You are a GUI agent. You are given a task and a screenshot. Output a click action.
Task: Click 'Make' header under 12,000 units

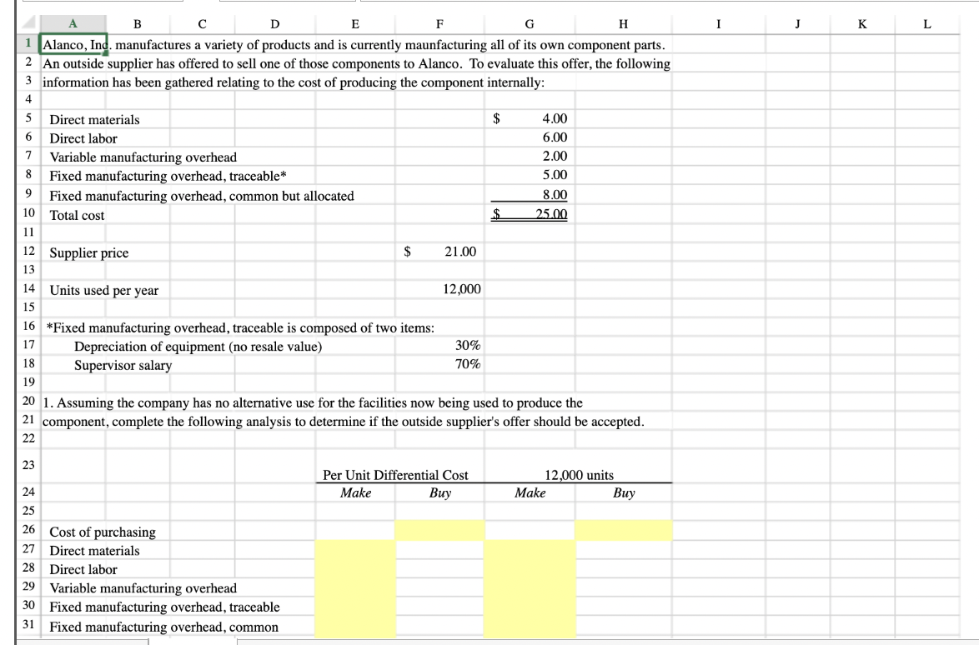click(530, 492)
